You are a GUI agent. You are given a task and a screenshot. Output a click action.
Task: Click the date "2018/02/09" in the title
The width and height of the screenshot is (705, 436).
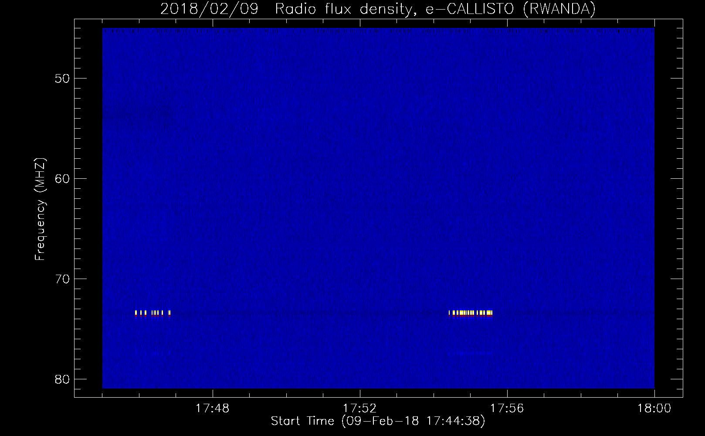[x=210, y=9]
